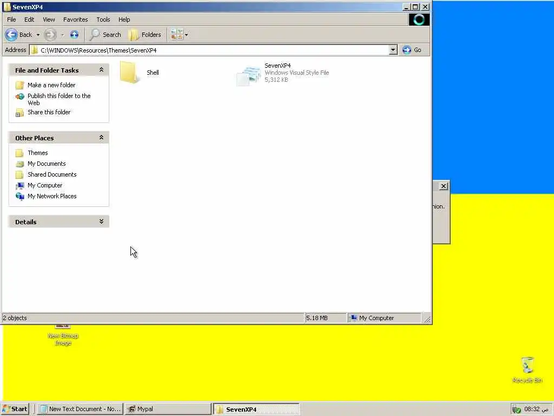Image resolution: width=554 pixels, height=416 pixels.
Task: Open the View menu
Action: (x=49, y=19)
